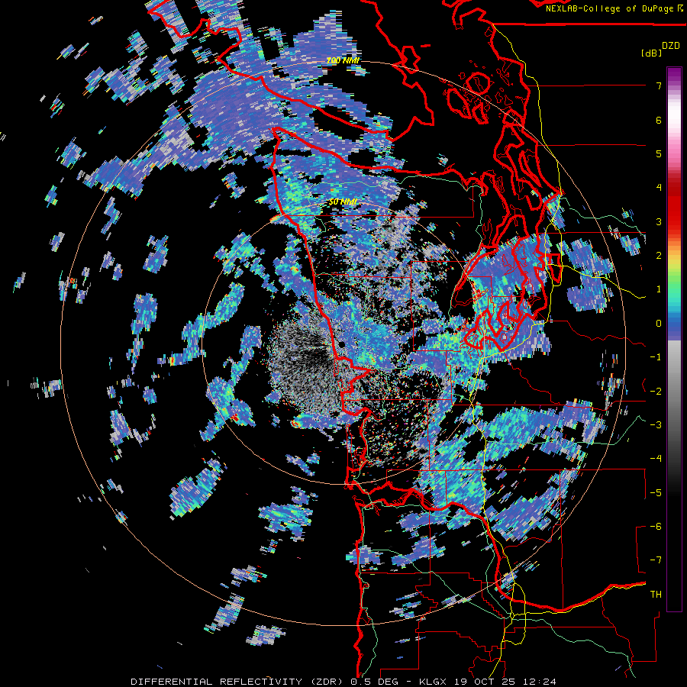The height and width of the screenshot is (687, 687).
Task: Click the -3 value on the scale
Action: click(656, 424)
